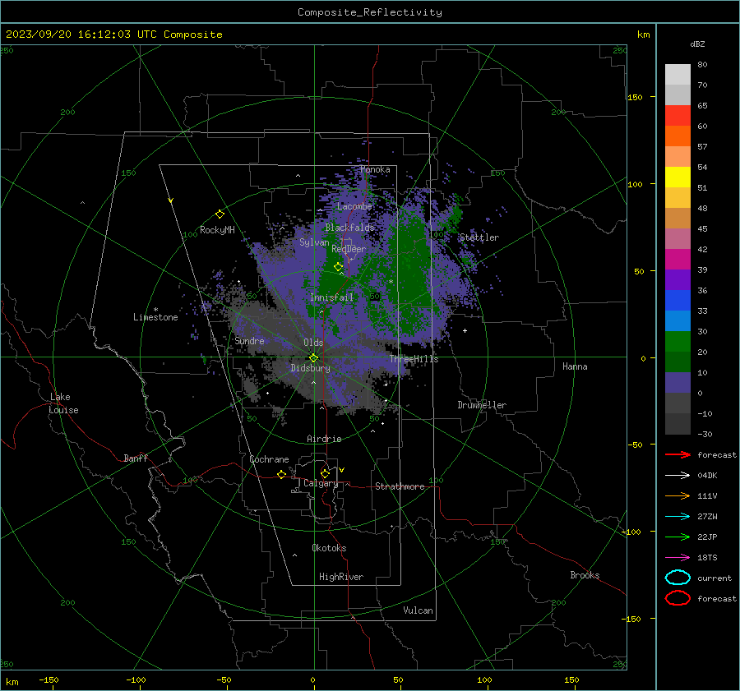Click the bright yellow 54 dBZ swatch
Viewport: 740px width, 691px height.
tap(678, 177)
